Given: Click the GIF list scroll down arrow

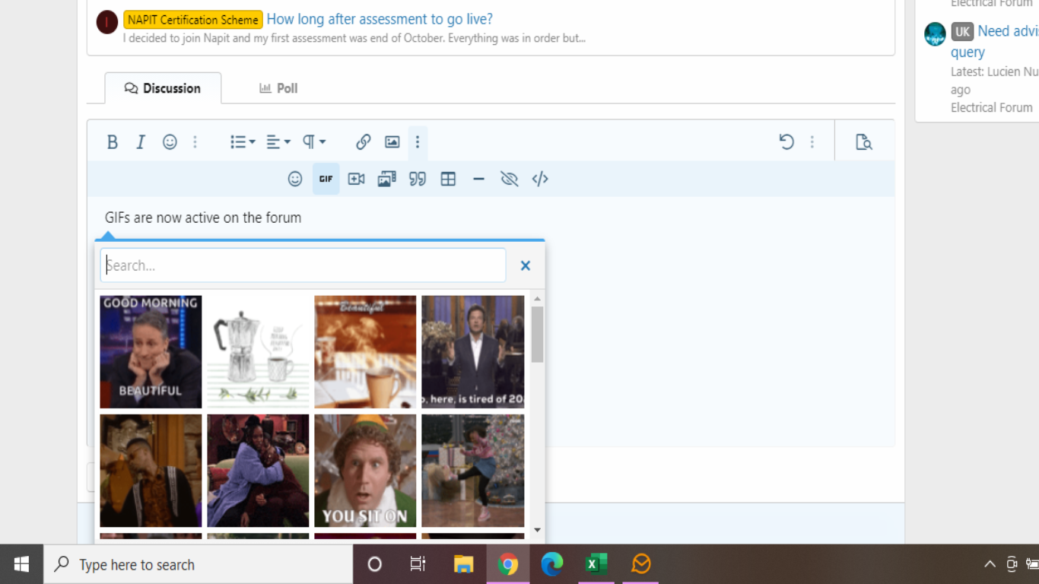Looking at the screenshot, I should (x=537, y=530).
